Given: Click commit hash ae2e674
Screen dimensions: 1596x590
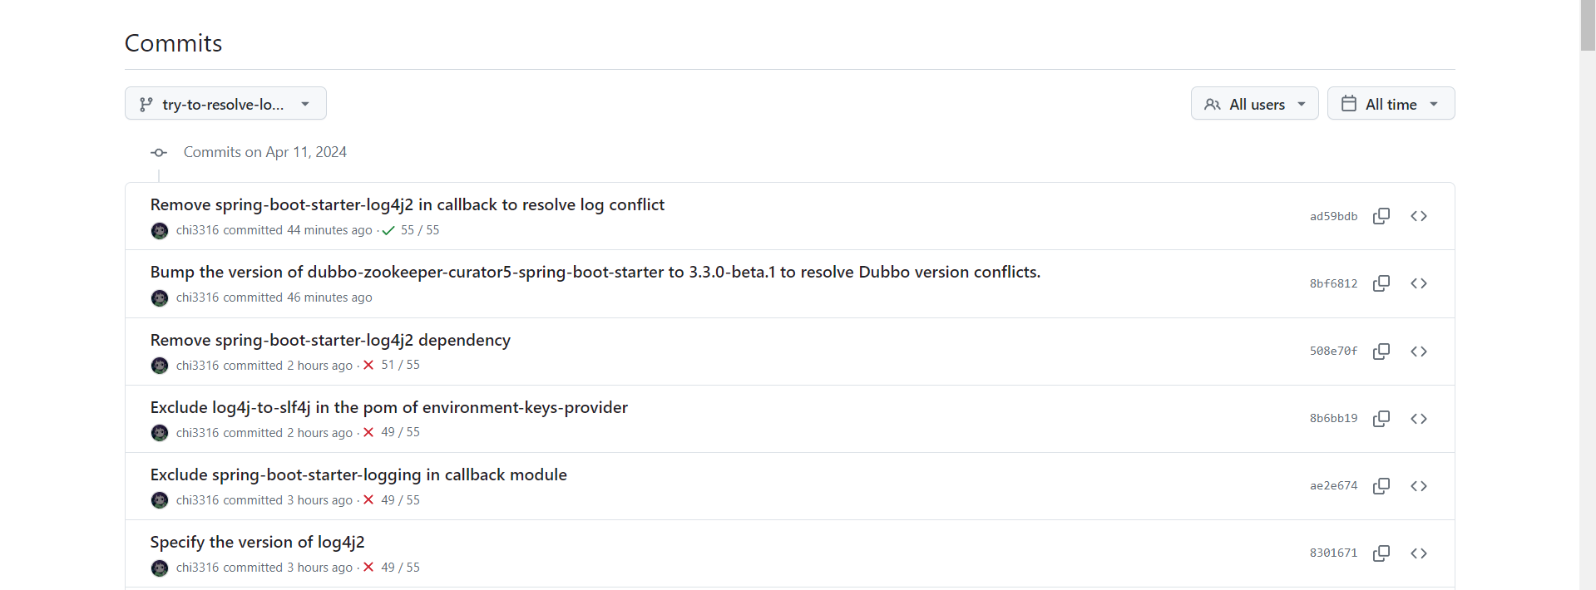Looking at the screenshot, I should 1333,486.
